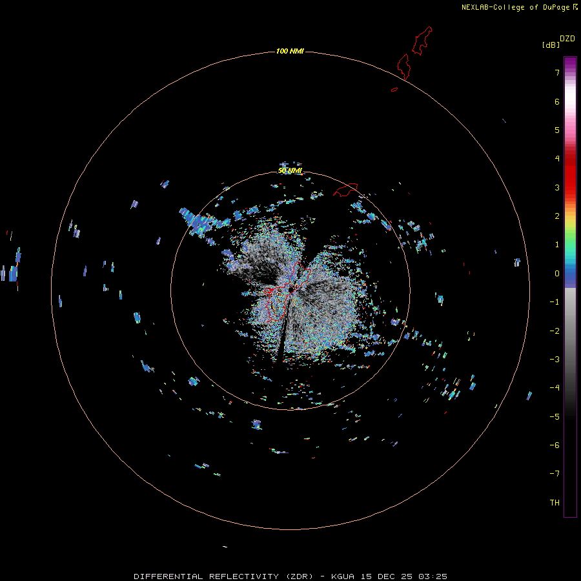Click the -1 value on color scale
This screenshot has height=581, width=581.
[x=555, y=302]
